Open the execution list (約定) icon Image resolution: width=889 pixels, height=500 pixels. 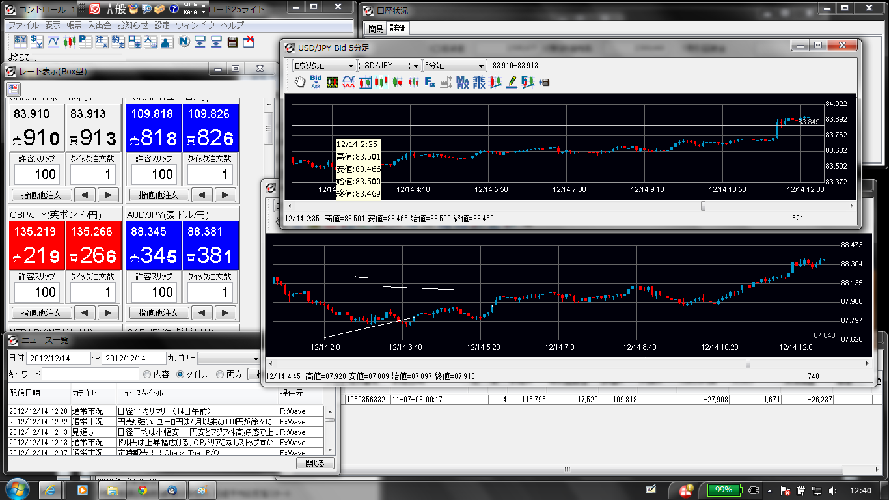tap(118, 42)
